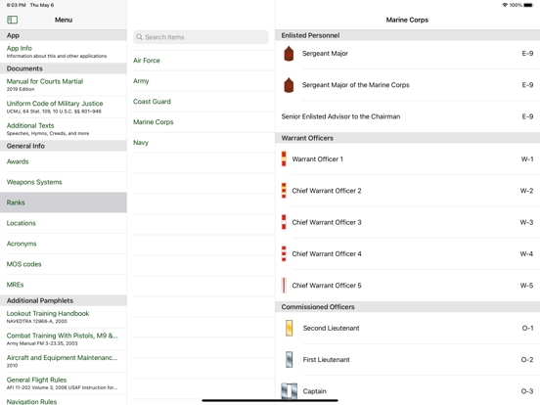Viewport: 540px width, 405px height.
Task: Select the Warrant Officer 1 row
Action: (407, 159)
